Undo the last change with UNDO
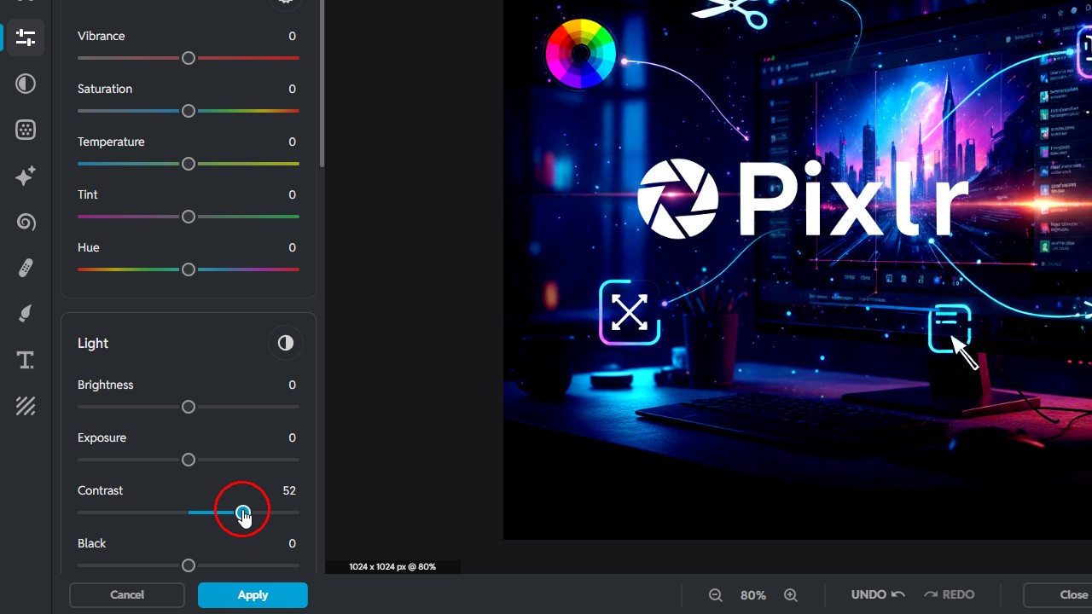 (x=878, y=595)
